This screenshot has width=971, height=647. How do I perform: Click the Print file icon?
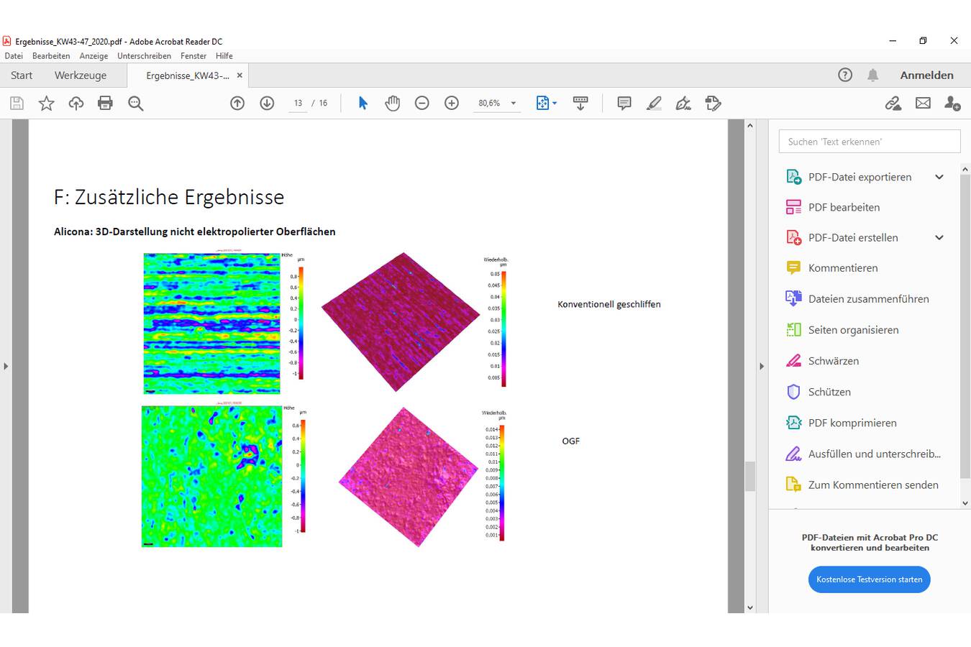point(105,104)
